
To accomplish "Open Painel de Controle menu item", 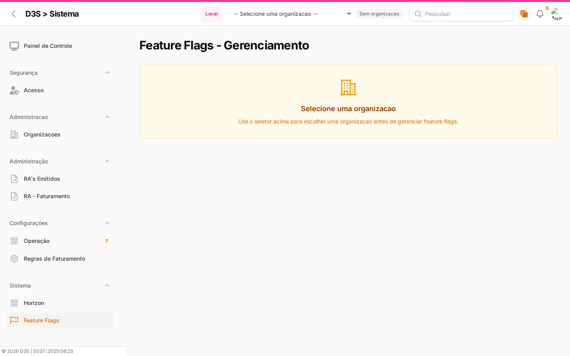I will [x=60, y=46].
